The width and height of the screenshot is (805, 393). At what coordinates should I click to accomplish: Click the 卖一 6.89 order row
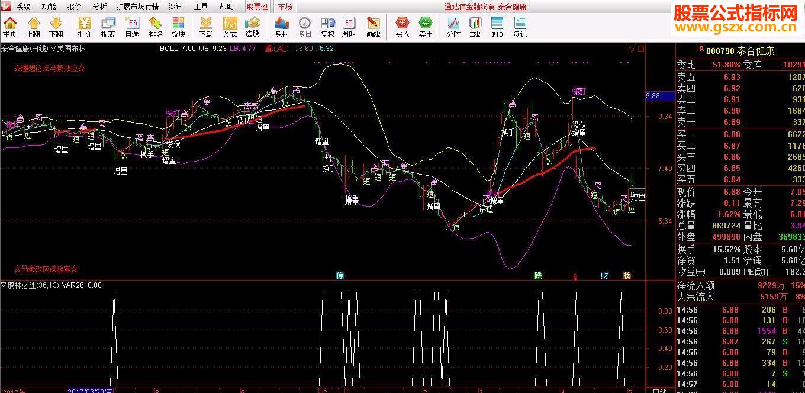pyautogui.click(x=740, y=122)
